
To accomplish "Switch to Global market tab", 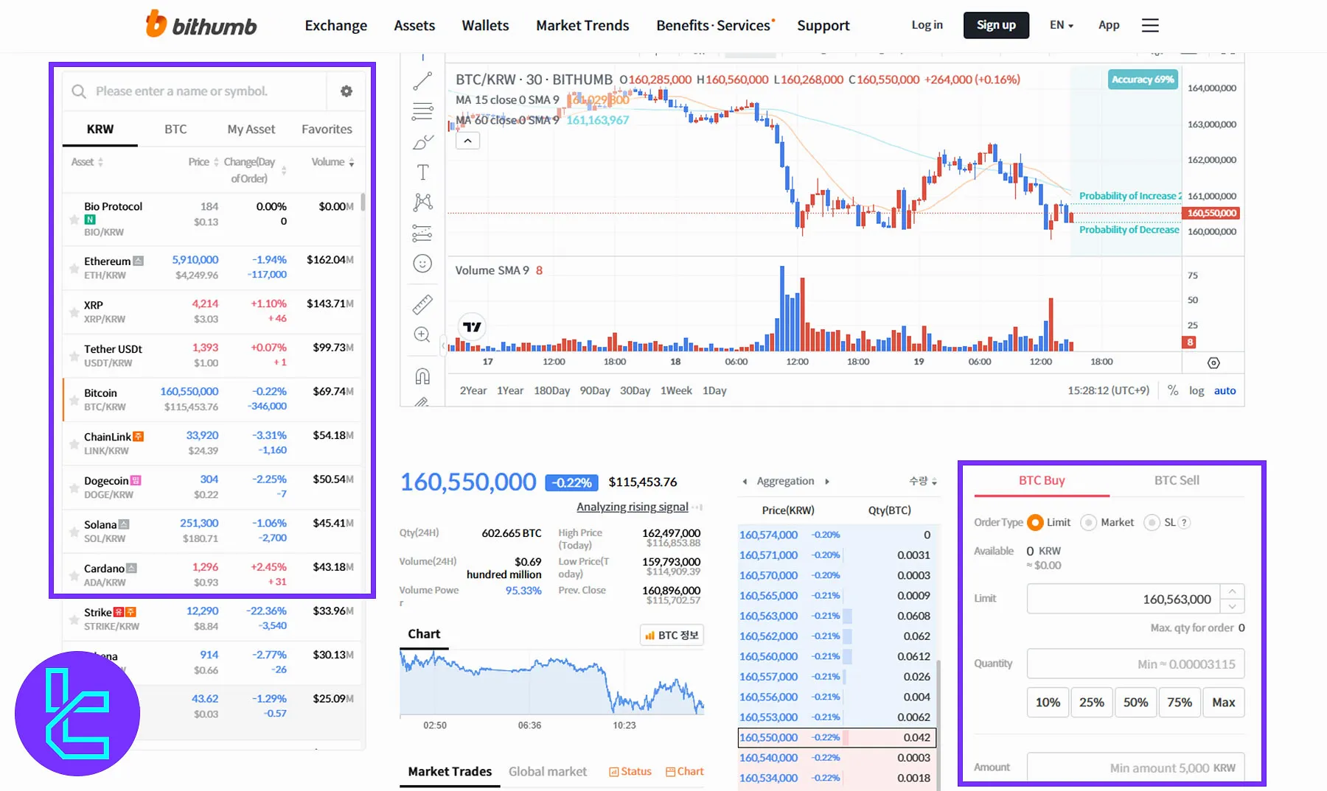I will point(548,771).
